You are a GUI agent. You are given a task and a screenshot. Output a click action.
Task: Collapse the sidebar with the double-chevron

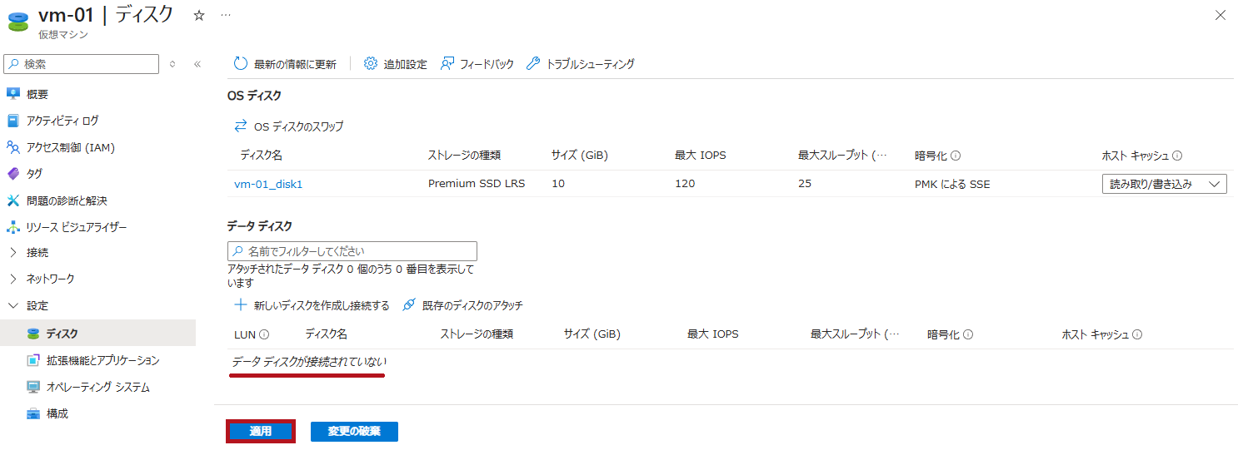(197, 64)
